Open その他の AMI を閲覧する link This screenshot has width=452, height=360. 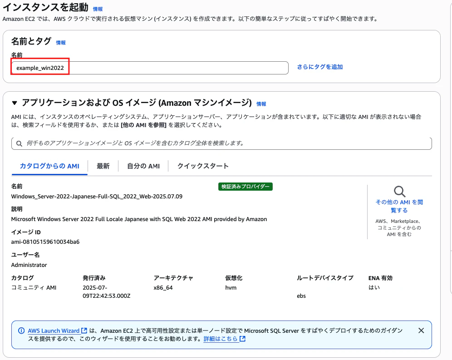tap(399, 206)
